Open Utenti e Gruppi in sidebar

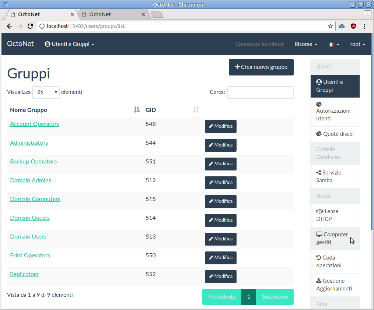point(335,86)
